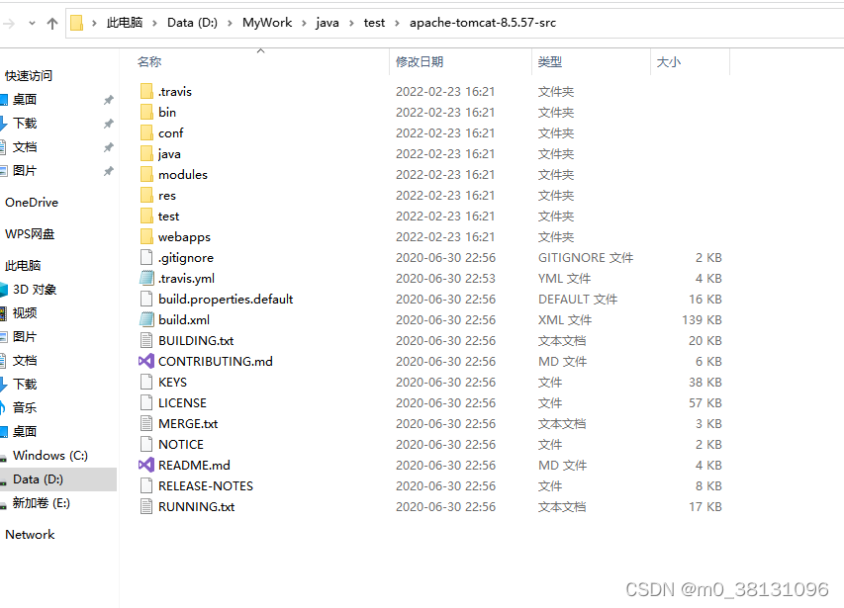Screen dimensions: 844x608
Task: Open pinned 下载 under quick access
Action: (x=25, y=124)
